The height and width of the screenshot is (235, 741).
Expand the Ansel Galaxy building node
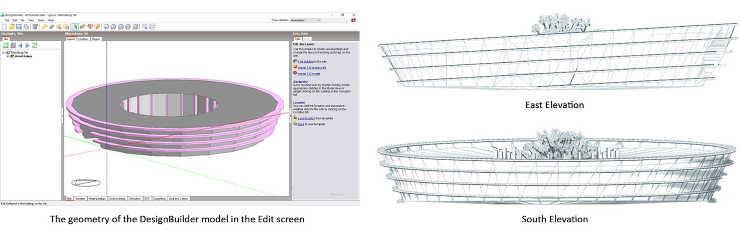point(8,56)
